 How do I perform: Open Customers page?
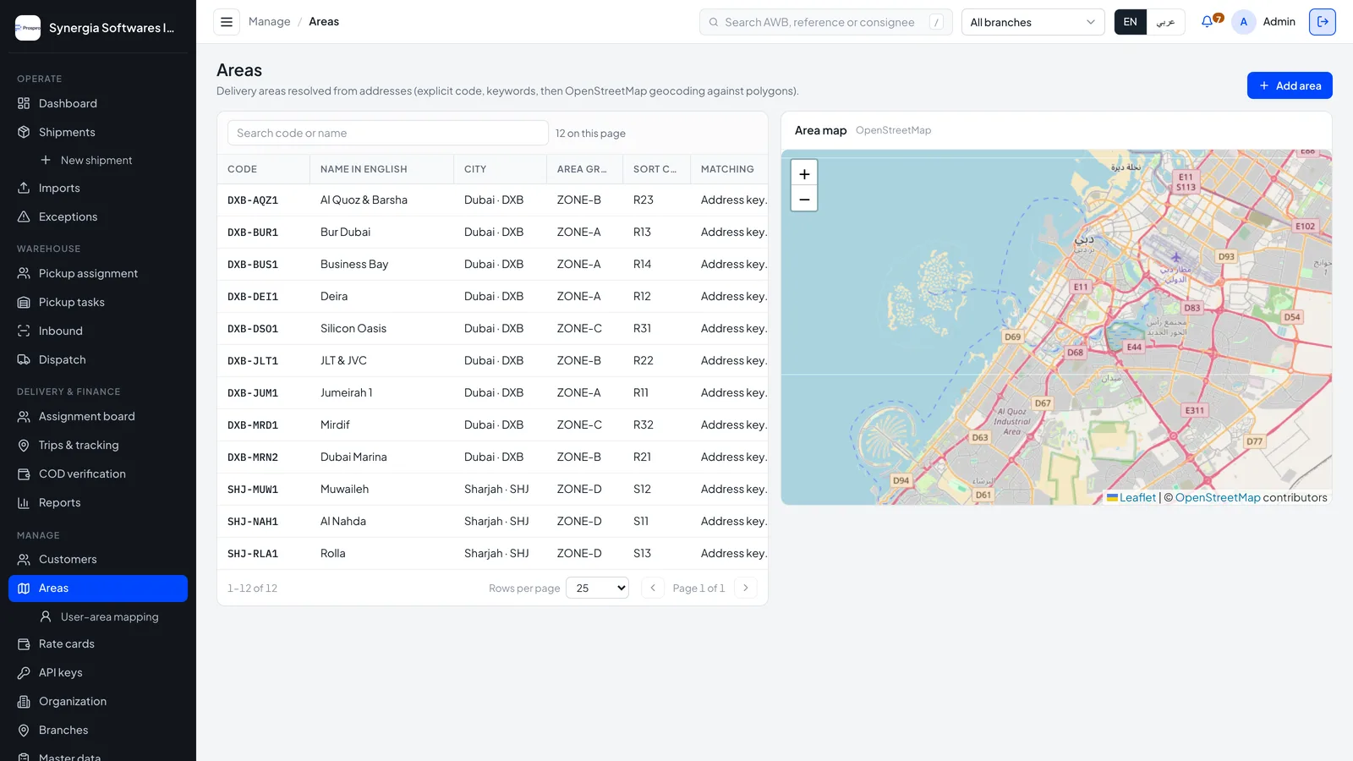click(x=98, y=559)
